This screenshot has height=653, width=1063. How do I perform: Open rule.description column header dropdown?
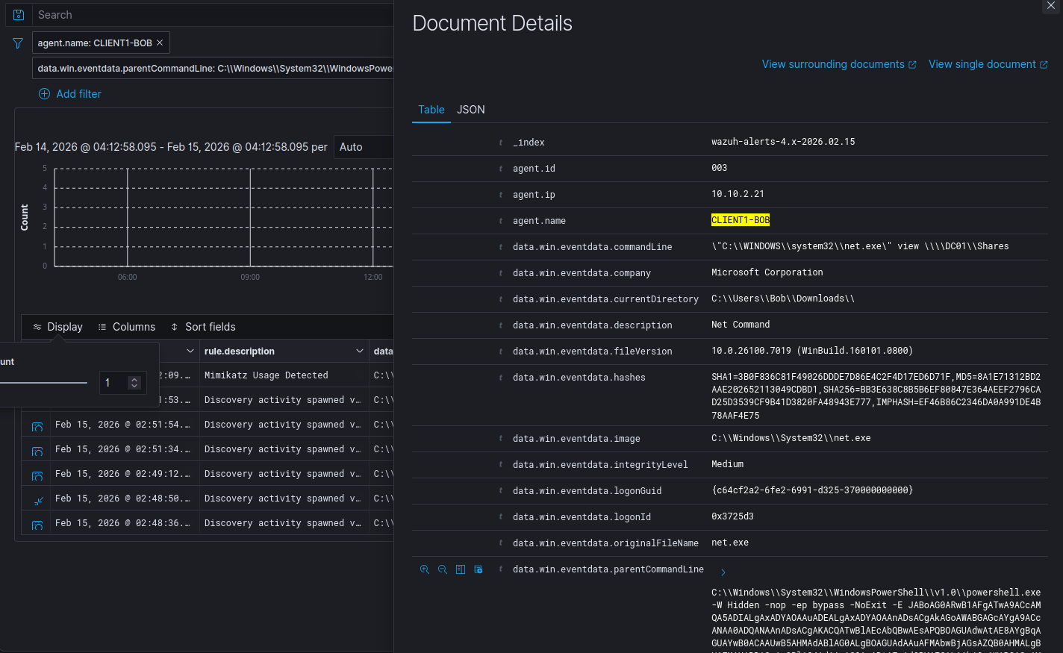359,352
